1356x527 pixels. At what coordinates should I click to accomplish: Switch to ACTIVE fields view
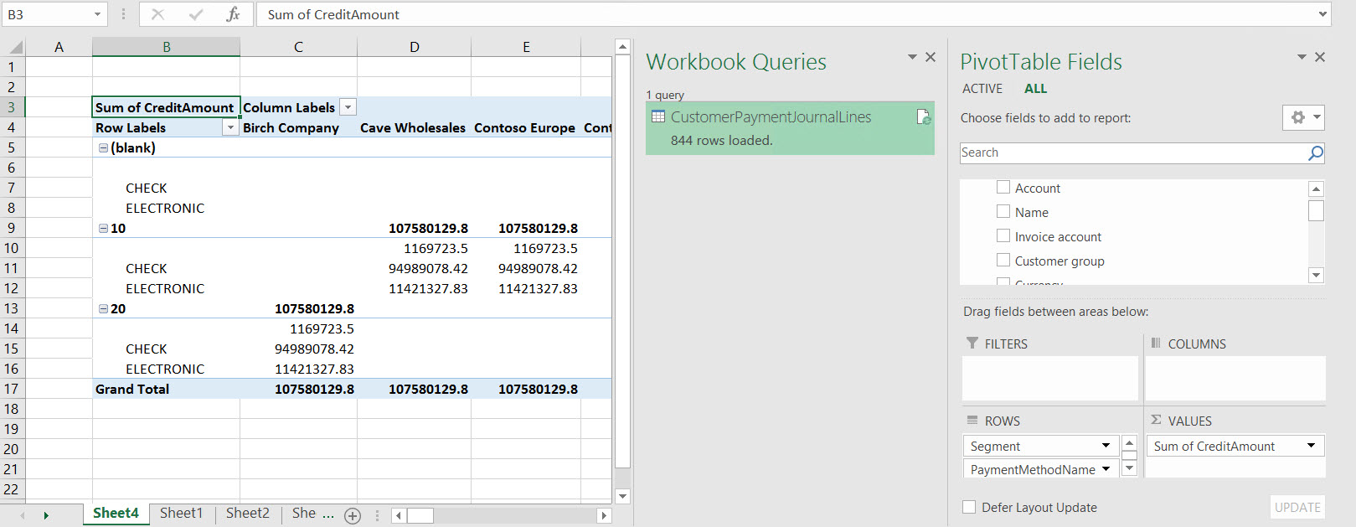(x=982, y=89)
